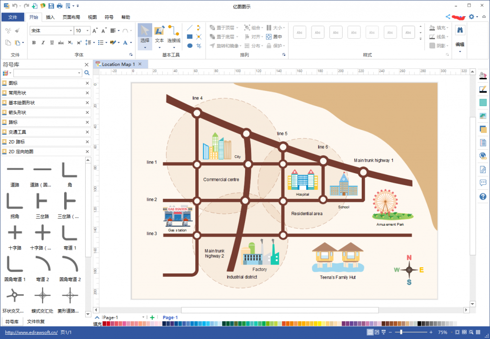Add a new page with the green plus
The width and height of the screenshot is (490, 339).
point(152,317)
